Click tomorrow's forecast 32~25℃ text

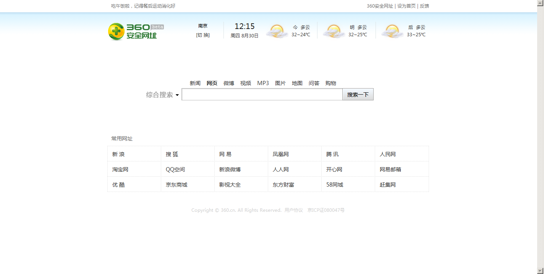coord(358,35)
